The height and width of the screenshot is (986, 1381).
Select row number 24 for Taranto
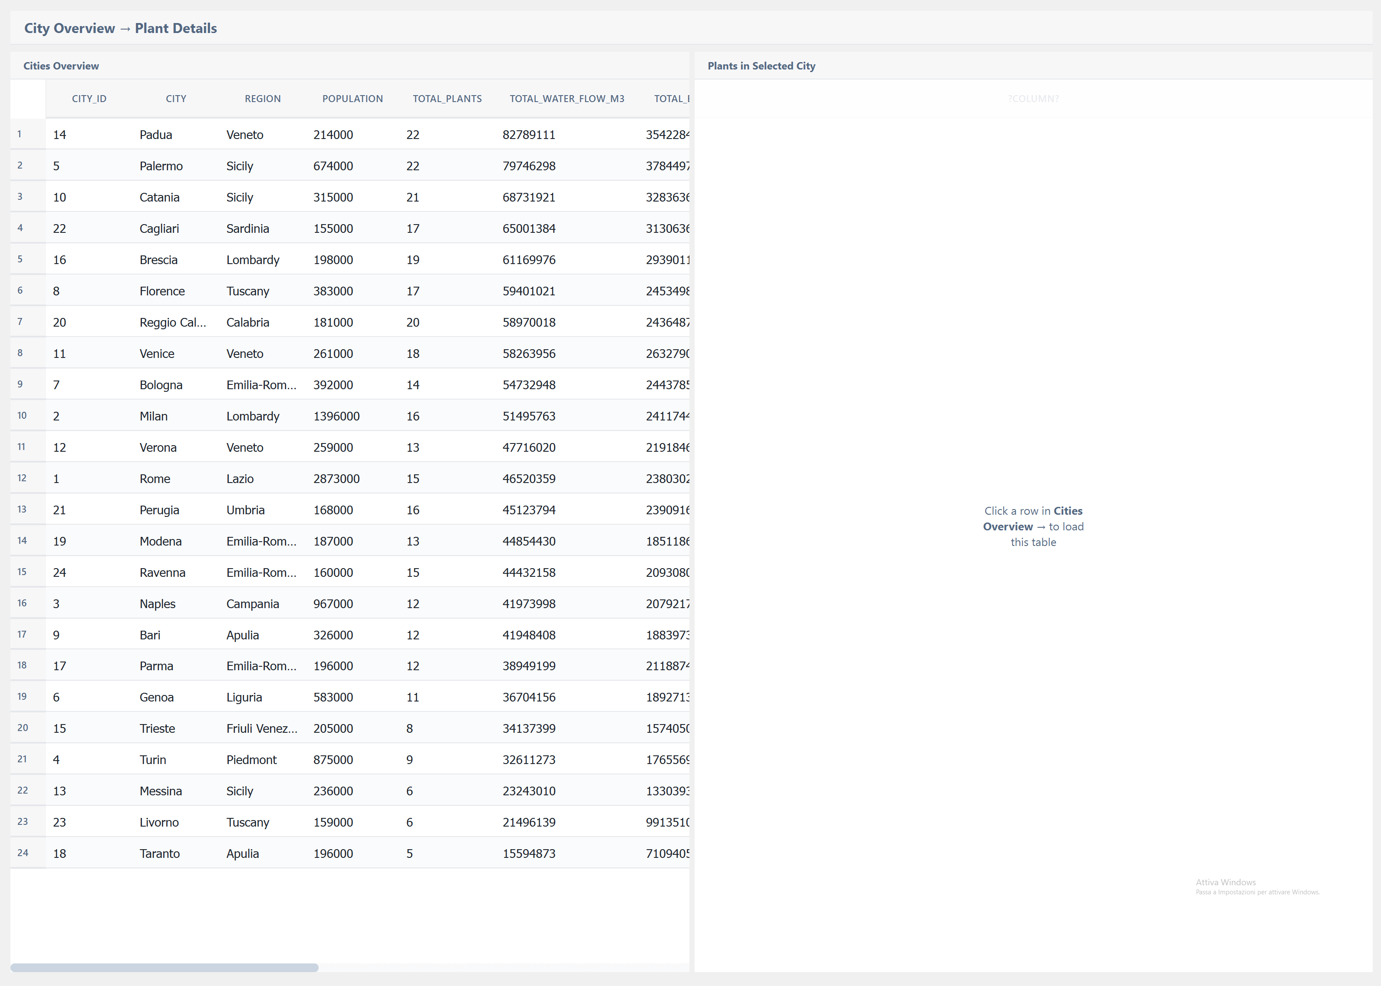coord(23,852)
